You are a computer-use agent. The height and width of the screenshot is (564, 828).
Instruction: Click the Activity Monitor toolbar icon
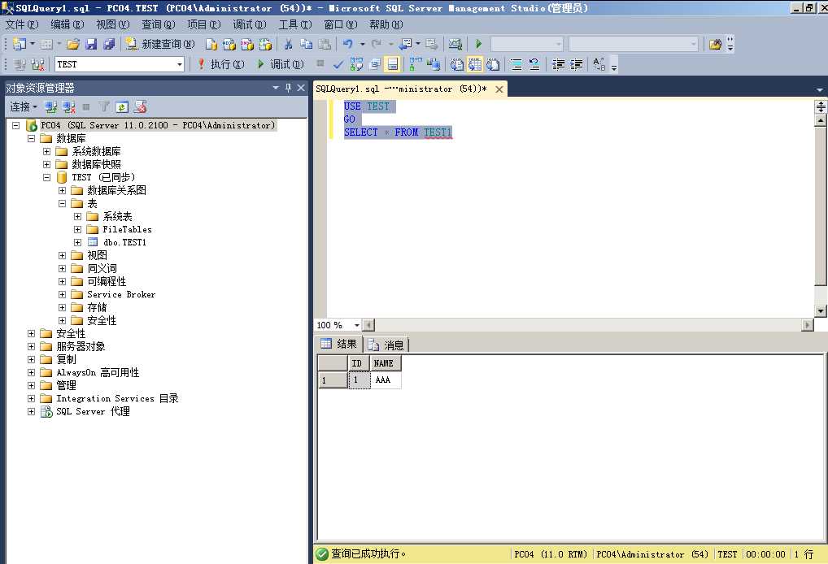tap(455, 45)
